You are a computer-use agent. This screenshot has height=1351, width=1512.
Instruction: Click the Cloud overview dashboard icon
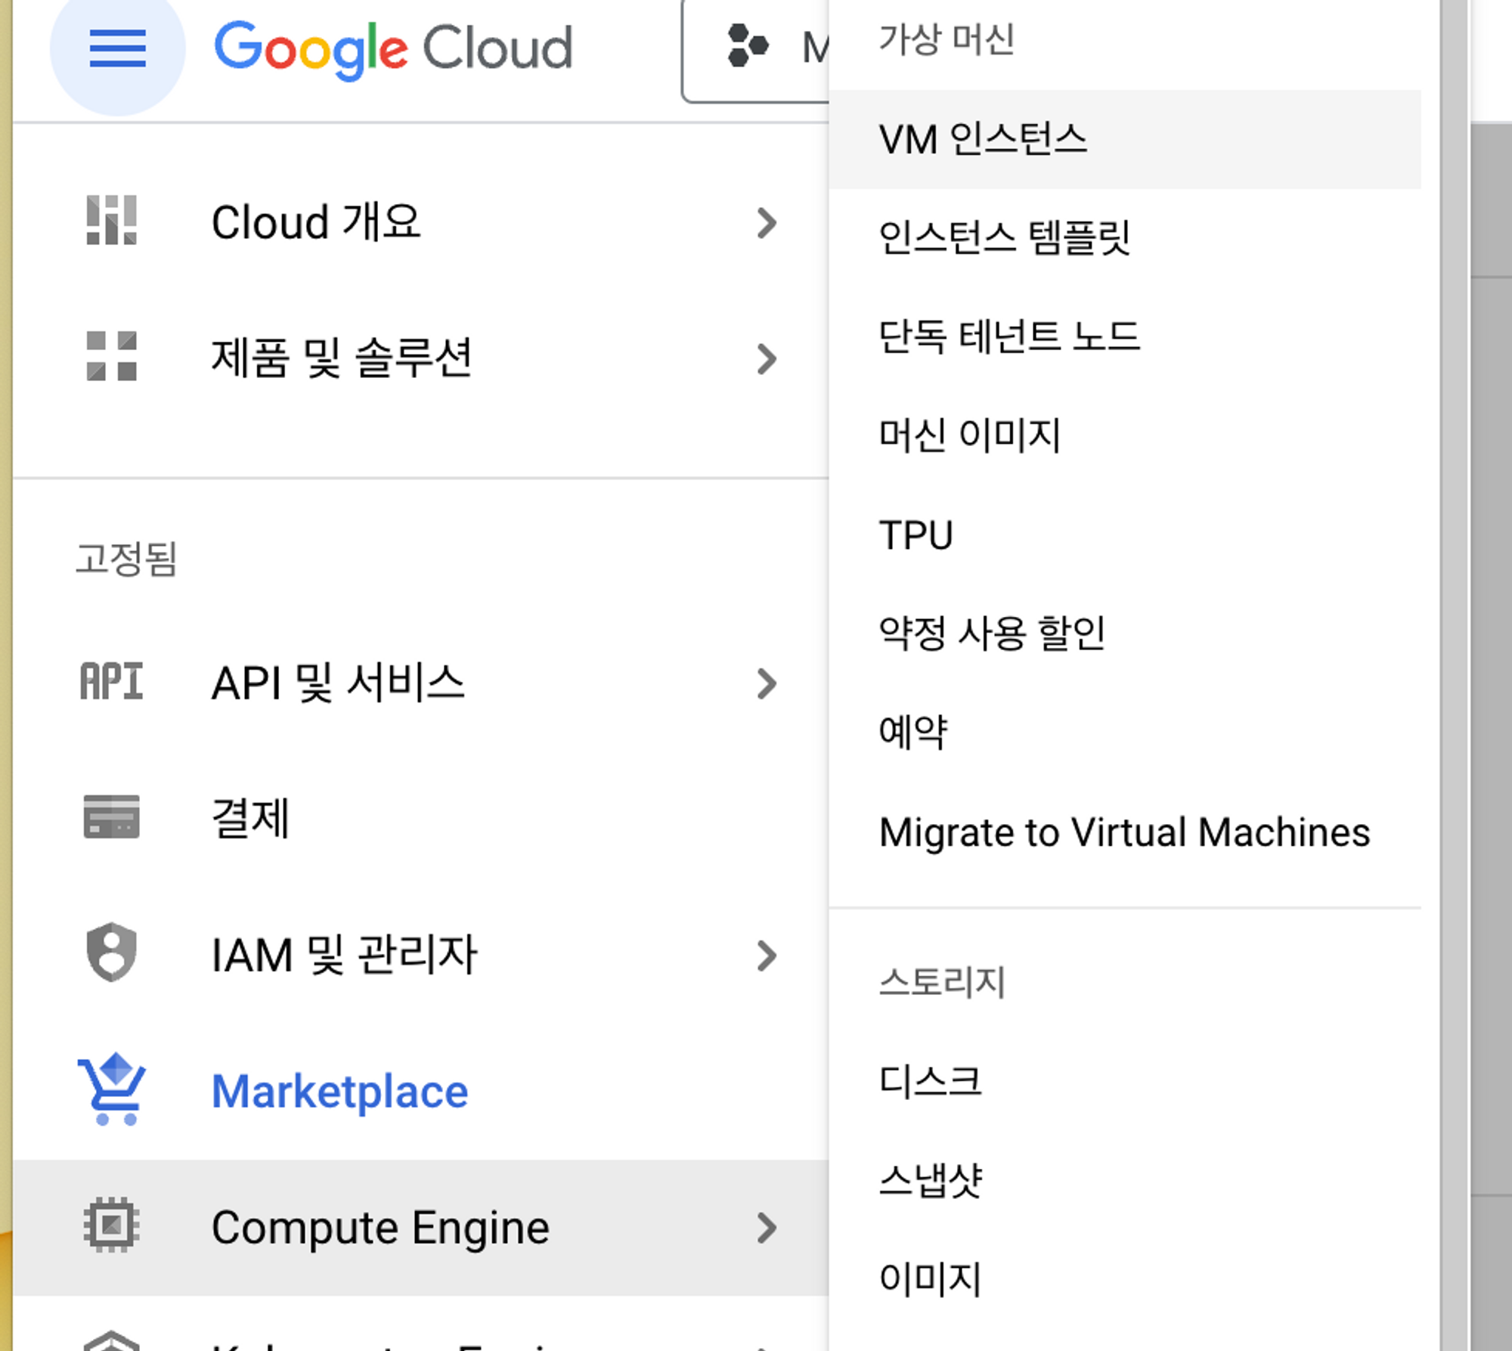111,221
